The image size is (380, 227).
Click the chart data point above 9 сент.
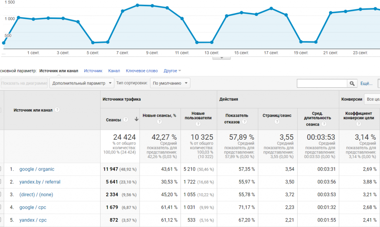152,6
